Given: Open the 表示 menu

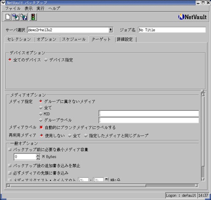Looking at the screenshot, I should [x=29, y=8].
